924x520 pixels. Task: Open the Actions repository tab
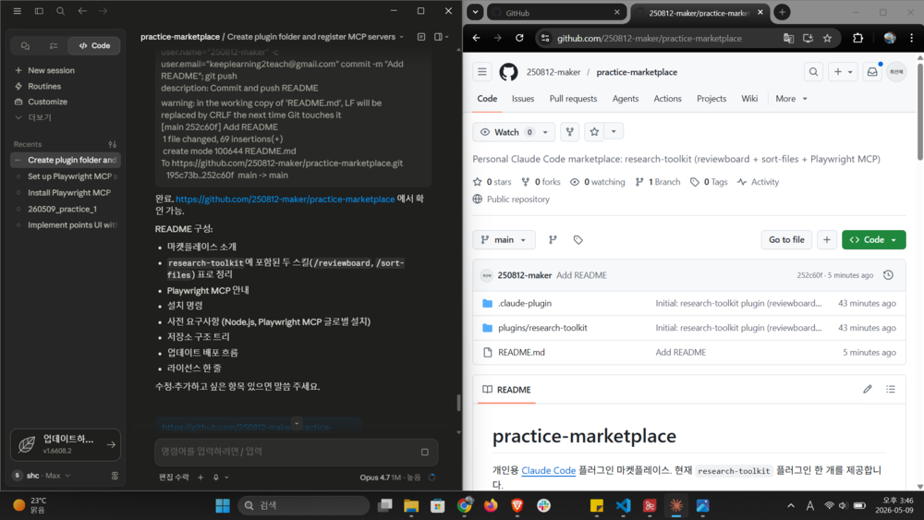click(667, 98)
